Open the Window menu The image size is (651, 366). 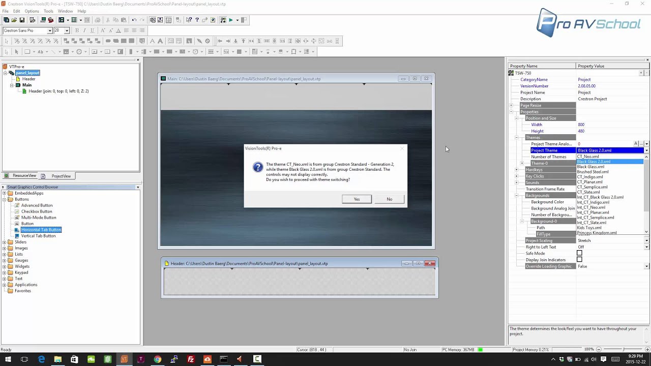tap(65, 11)
